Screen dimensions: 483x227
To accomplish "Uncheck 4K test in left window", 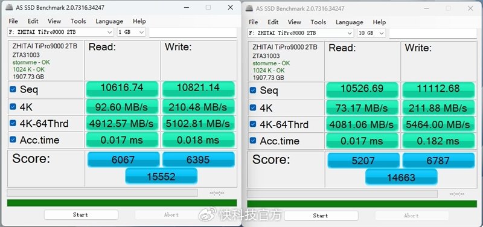I will pos(13,107).
